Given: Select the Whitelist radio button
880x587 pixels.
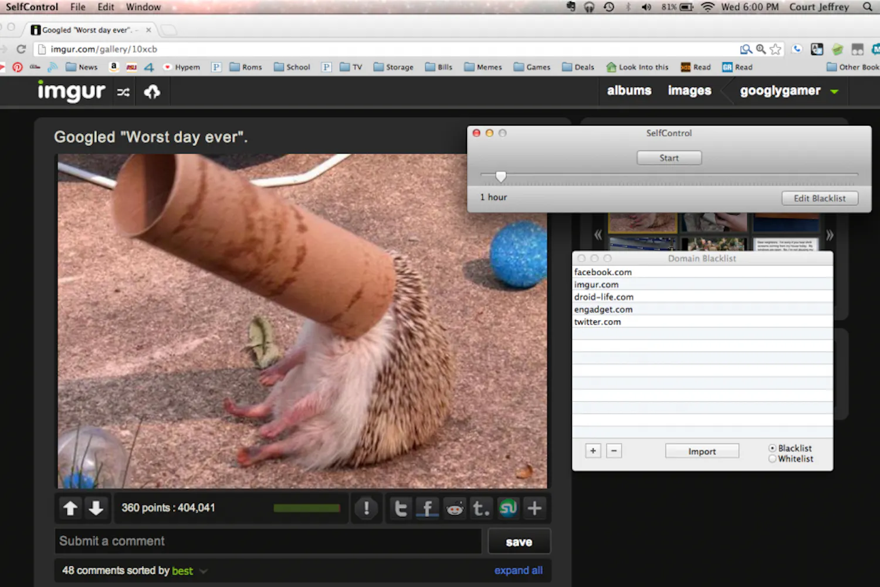Looking at the screenshot, I should pyautogui.click(x=773, y=459).
